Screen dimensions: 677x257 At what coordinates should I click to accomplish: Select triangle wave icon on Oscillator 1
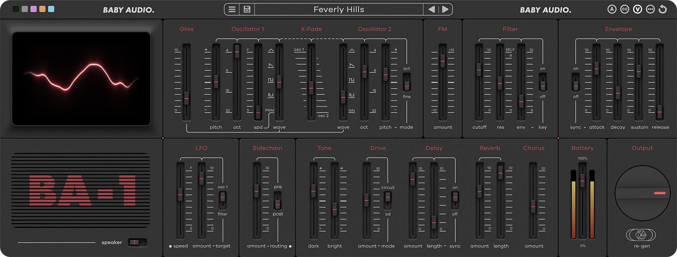271,50
